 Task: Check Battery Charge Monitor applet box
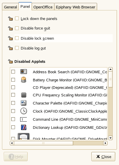(13, 80)
